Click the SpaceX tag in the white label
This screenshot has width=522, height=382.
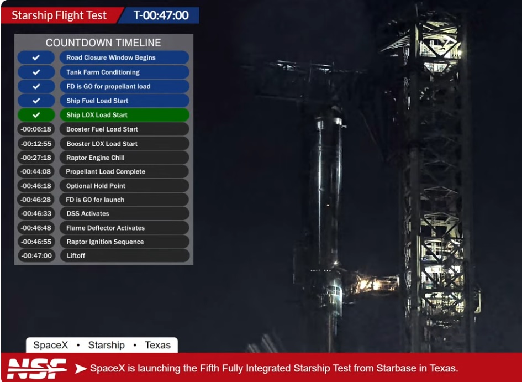pyautogui.click(x=50, y=345)
